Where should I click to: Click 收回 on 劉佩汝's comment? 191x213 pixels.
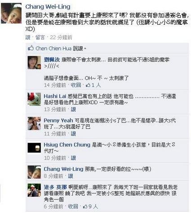(x=76, y=85)
